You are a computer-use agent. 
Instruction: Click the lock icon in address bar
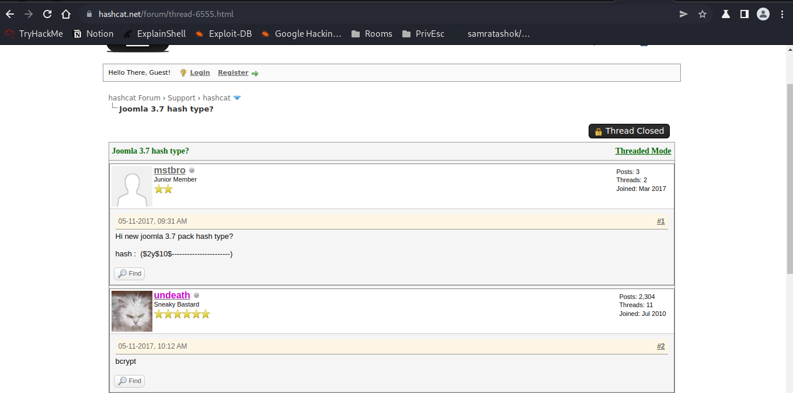89,14
